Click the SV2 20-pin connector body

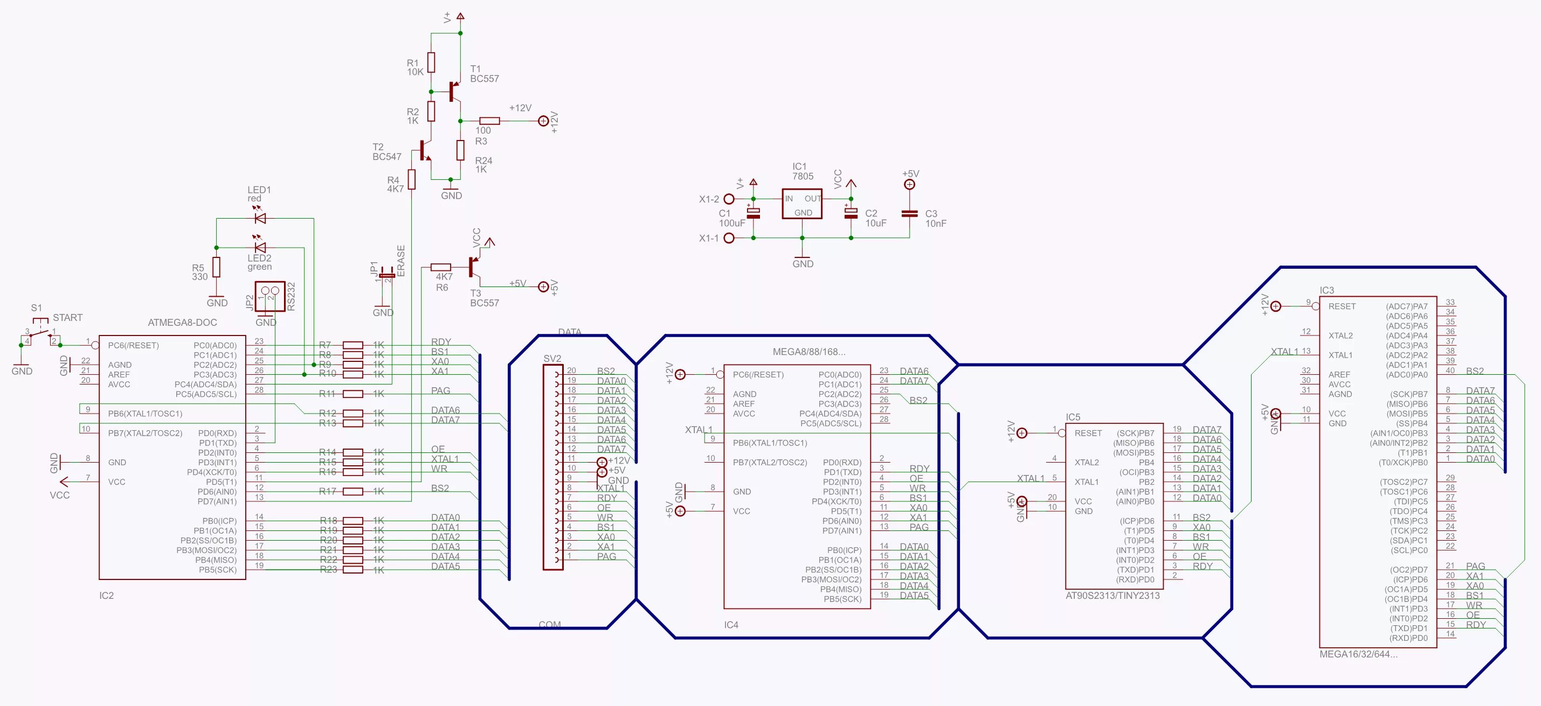(x=553, y=467)
